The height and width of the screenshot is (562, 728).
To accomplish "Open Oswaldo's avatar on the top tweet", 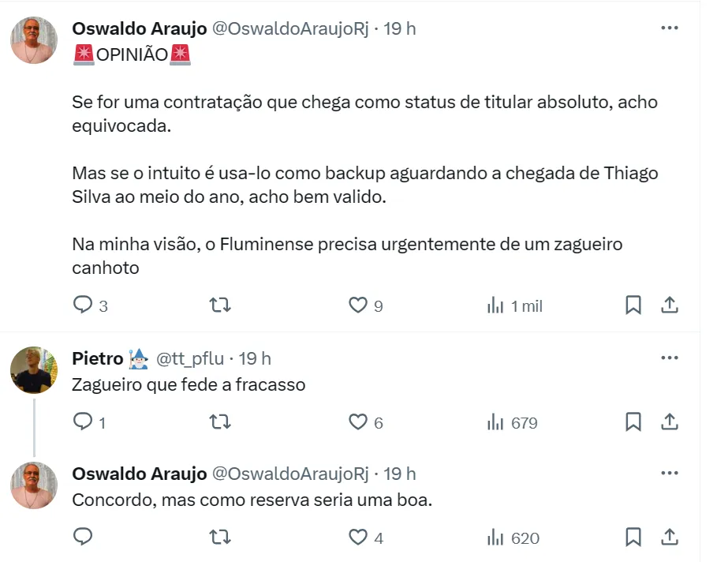I will pyautogui.click(x=34, y=39).
